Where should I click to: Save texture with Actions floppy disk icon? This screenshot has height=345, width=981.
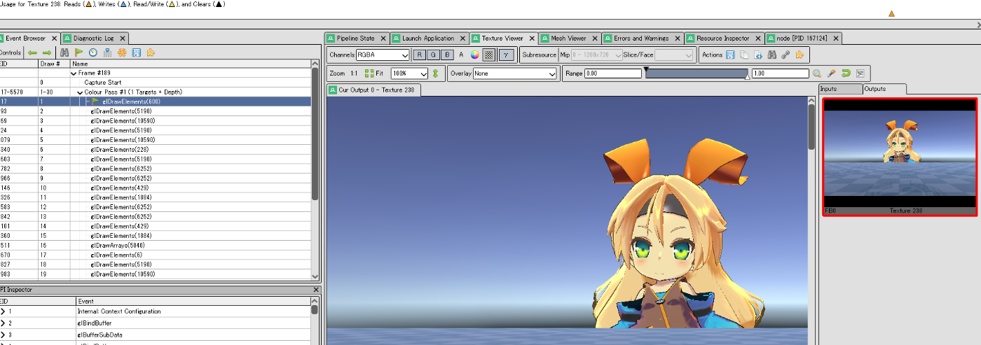pyautogui.click(x=731, y=55)
